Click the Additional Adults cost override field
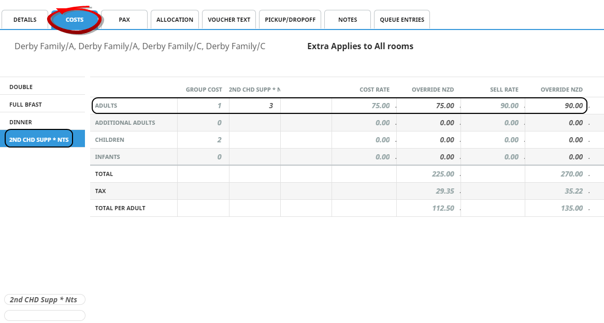This screenshot has height=323, width=604. click(x=428, y=123)
